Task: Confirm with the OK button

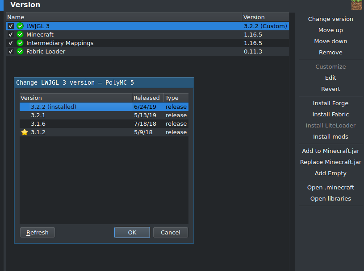Action: tap(132, 232)
